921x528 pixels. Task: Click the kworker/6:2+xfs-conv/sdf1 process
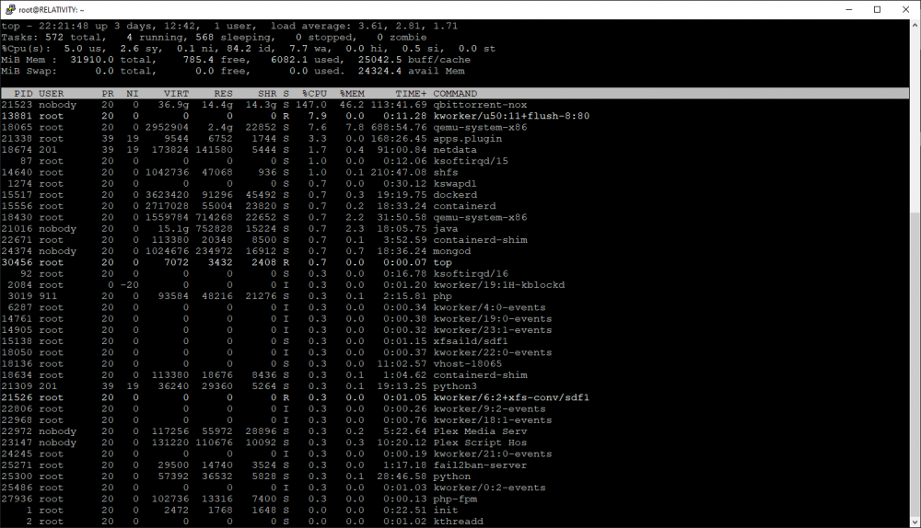click(x=511, y=397)
